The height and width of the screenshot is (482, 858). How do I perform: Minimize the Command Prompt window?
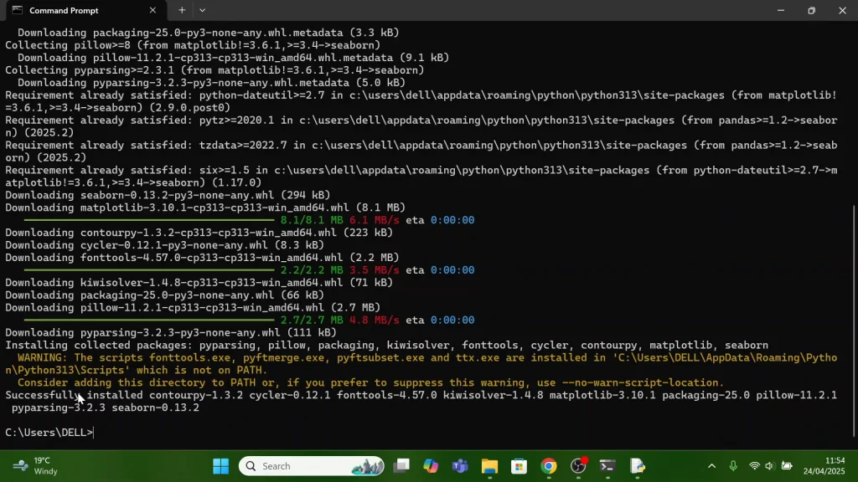[781, 10]
